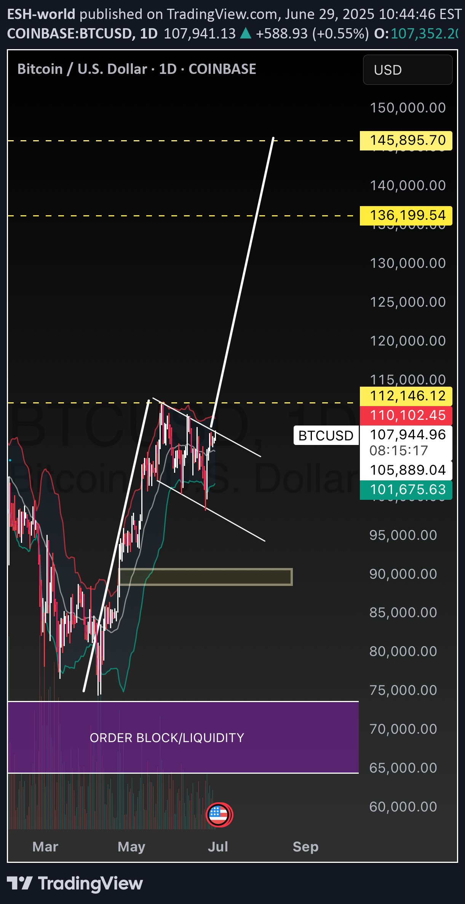Click the 130,000.00 price axis label
Image resolution: width=465 pixels, height=904 pixels.
coord(408,263)
